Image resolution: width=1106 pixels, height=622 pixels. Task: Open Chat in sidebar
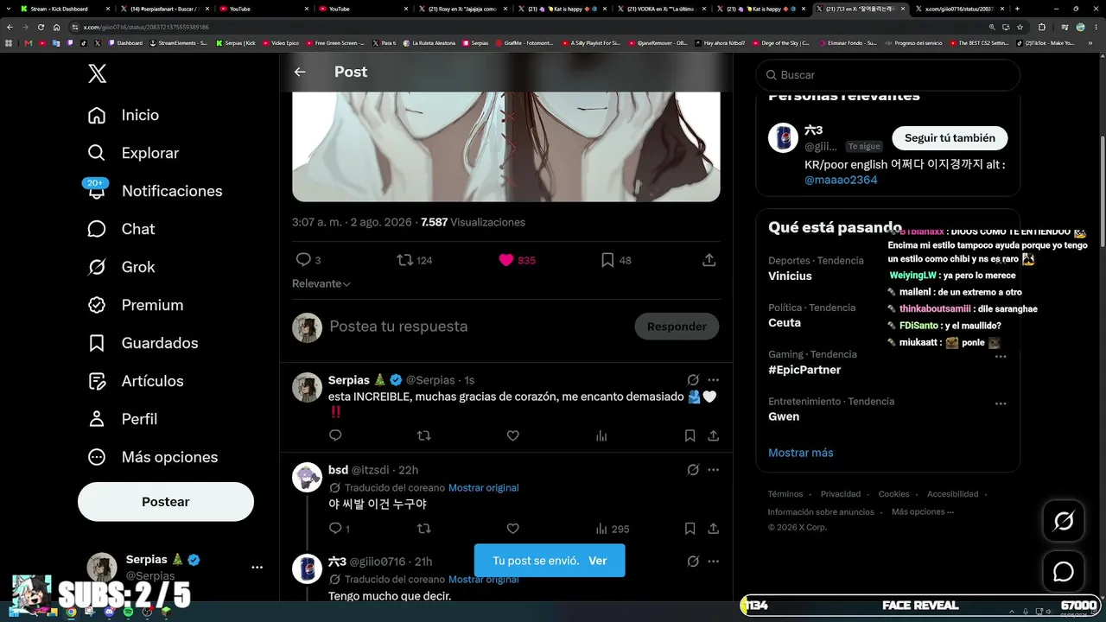coord(122,229)
